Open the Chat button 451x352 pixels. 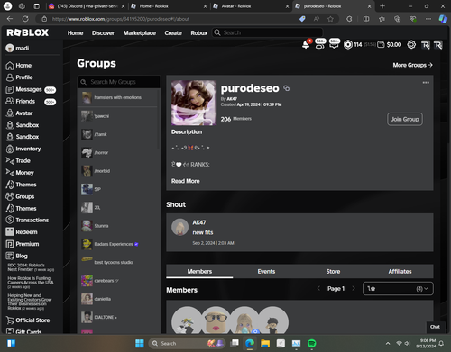click(435, 327)
